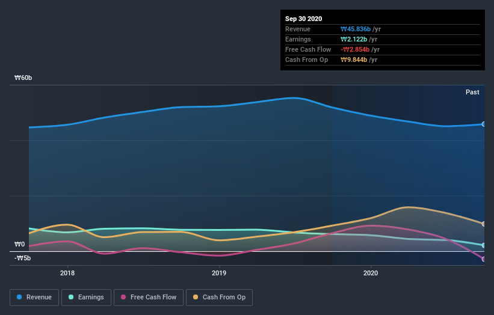494x315 pixels.
Task: Toggle the Free Cash Flow legend button
Action: (x=149, y=298)
